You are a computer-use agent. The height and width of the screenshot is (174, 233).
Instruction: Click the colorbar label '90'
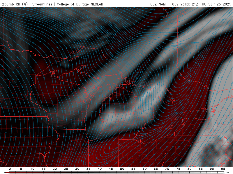click(x=212, y=169)
